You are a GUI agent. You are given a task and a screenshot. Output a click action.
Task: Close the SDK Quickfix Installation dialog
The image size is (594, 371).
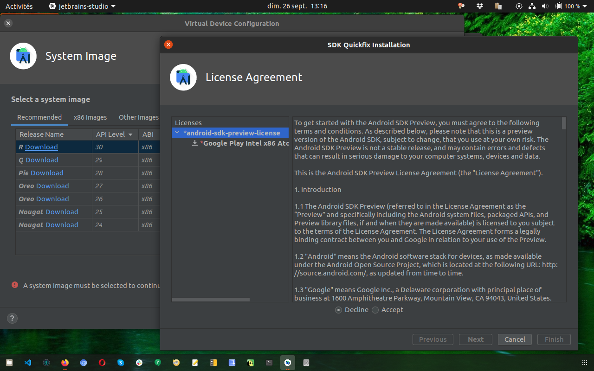[168, 45]
